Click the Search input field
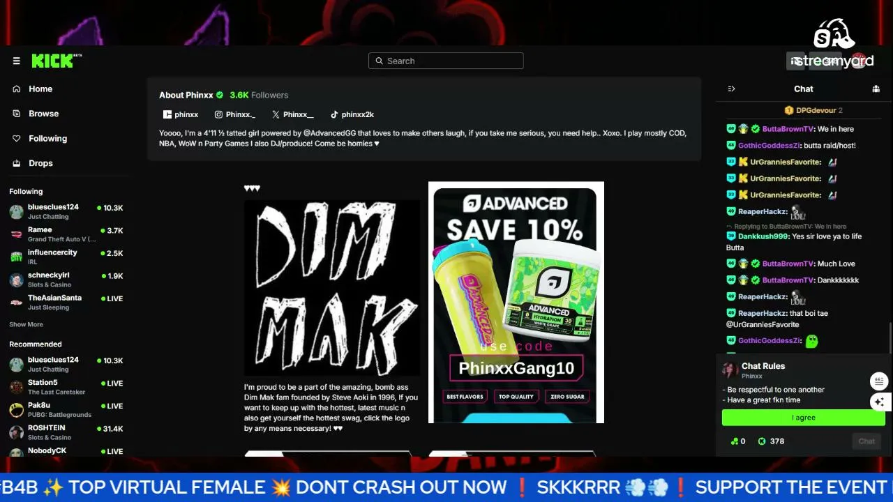893x502 pixels. click(446, 61)
